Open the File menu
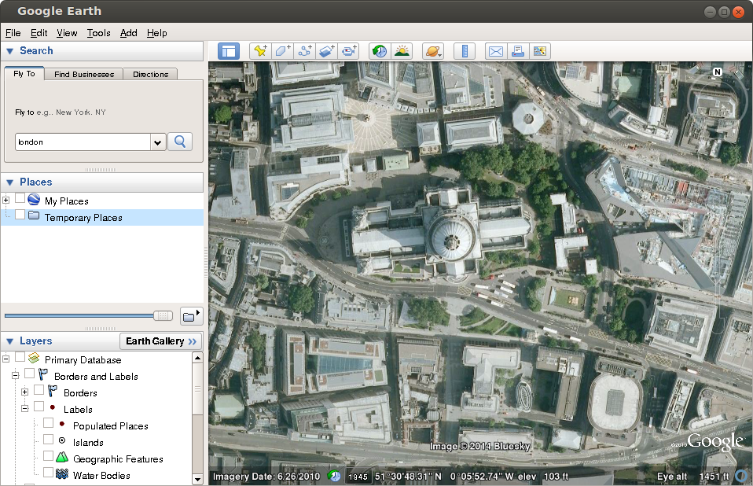The image size is (753, 486). [13, 33]
